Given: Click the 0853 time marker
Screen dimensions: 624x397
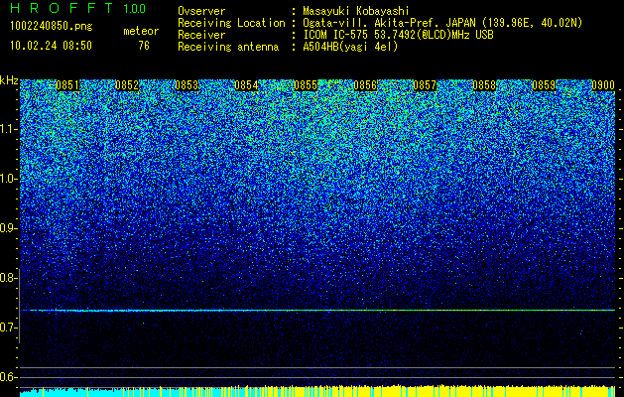Looking at the screenshot, I should pyautogui.click(x=187, y=85).
